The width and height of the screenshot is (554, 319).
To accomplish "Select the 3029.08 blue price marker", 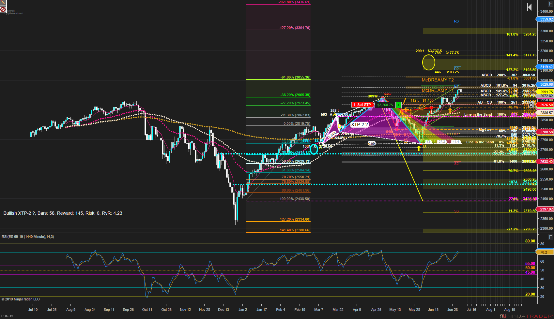I will [x=545, y=84].
